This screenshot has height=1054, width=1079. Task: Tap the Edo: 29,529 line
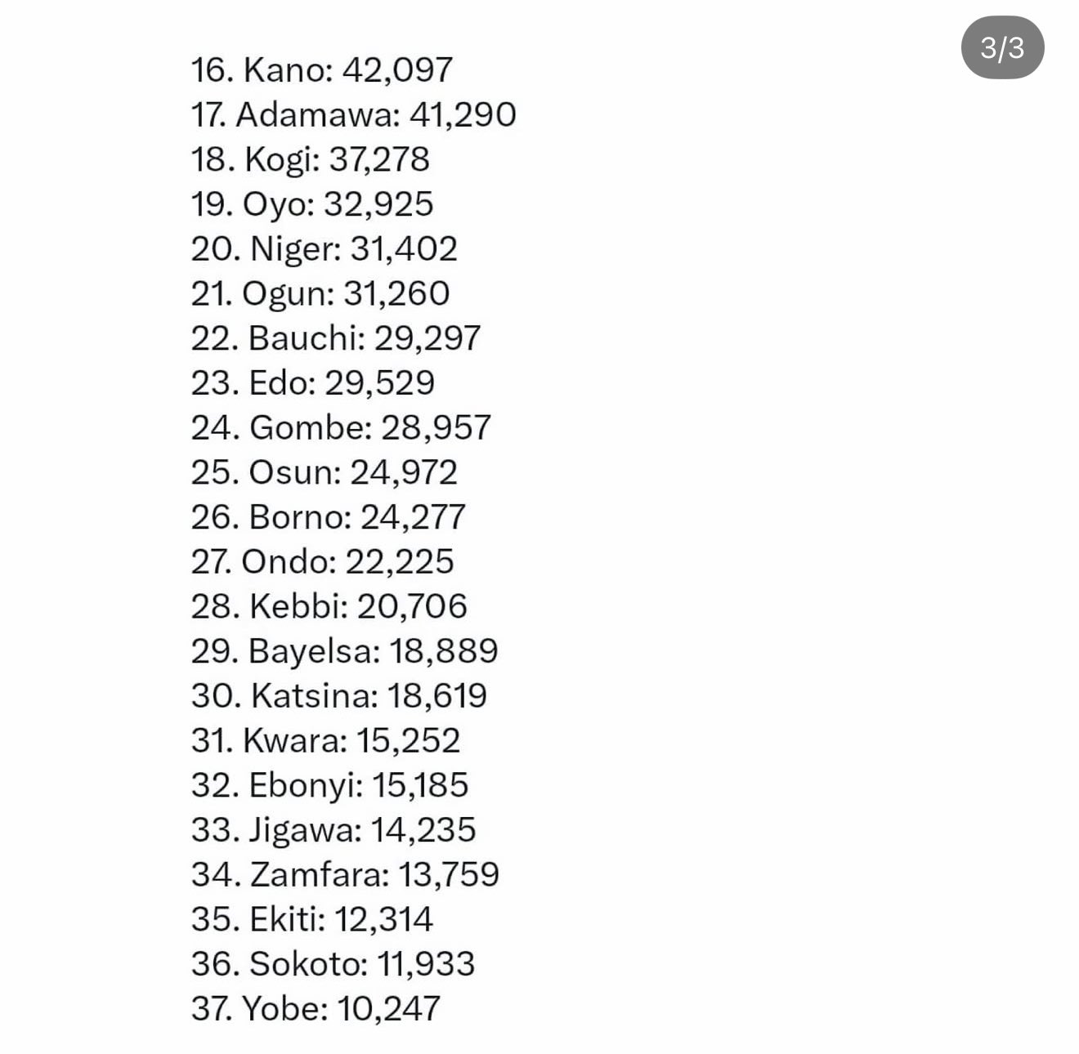coord(313,383)
